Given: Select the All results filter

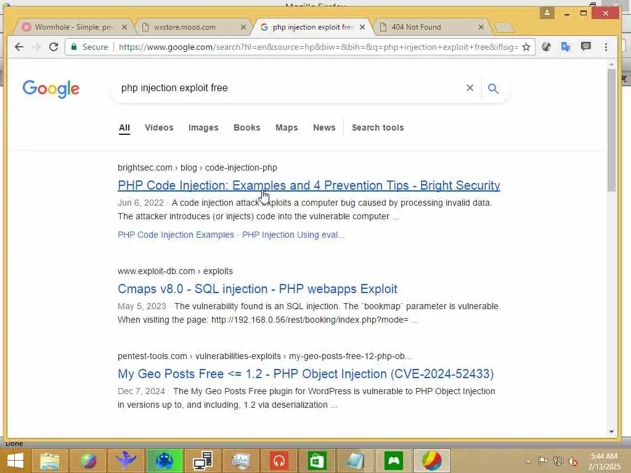Looking at the screenshot, I should pyautogui.click(x=124, y=128).
